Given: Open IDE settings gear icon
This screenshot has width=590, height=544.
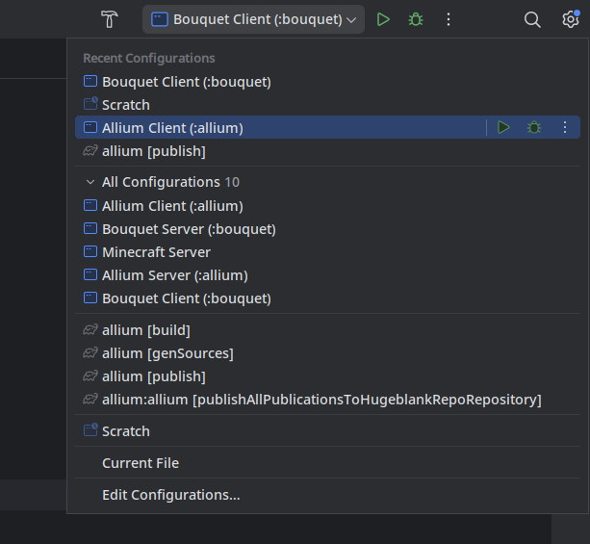Looking at the screenshot, I should pos(571,19).
